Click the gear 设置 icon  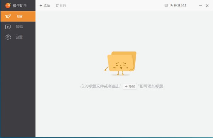[8, 37]
